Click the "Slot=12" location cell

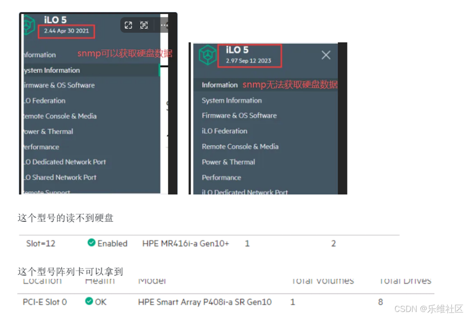(41, 244)
